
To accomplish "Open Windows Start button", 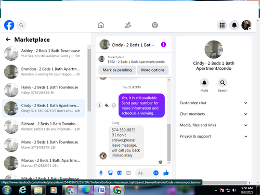I will coord(6,190).
